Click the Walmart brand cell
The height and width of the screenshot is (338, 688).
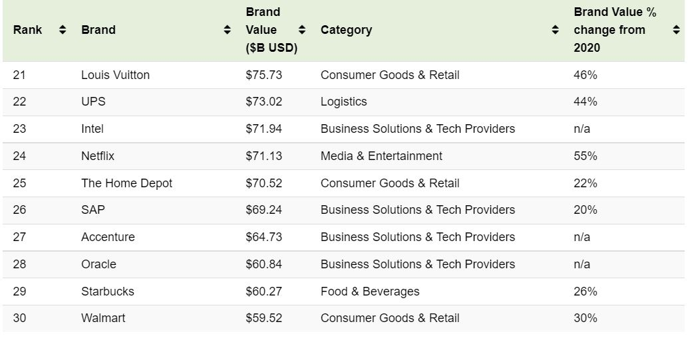103,318
